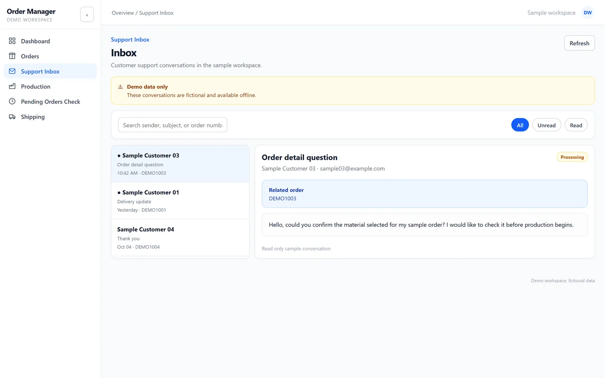Click the Order Manager title in sidebar
Viewport: 605px width, 378px height.
pos(31,11)
